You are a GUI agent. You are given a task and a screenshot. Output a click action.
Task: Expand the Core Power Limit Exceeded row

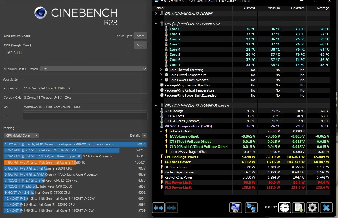tap(161, 80)
